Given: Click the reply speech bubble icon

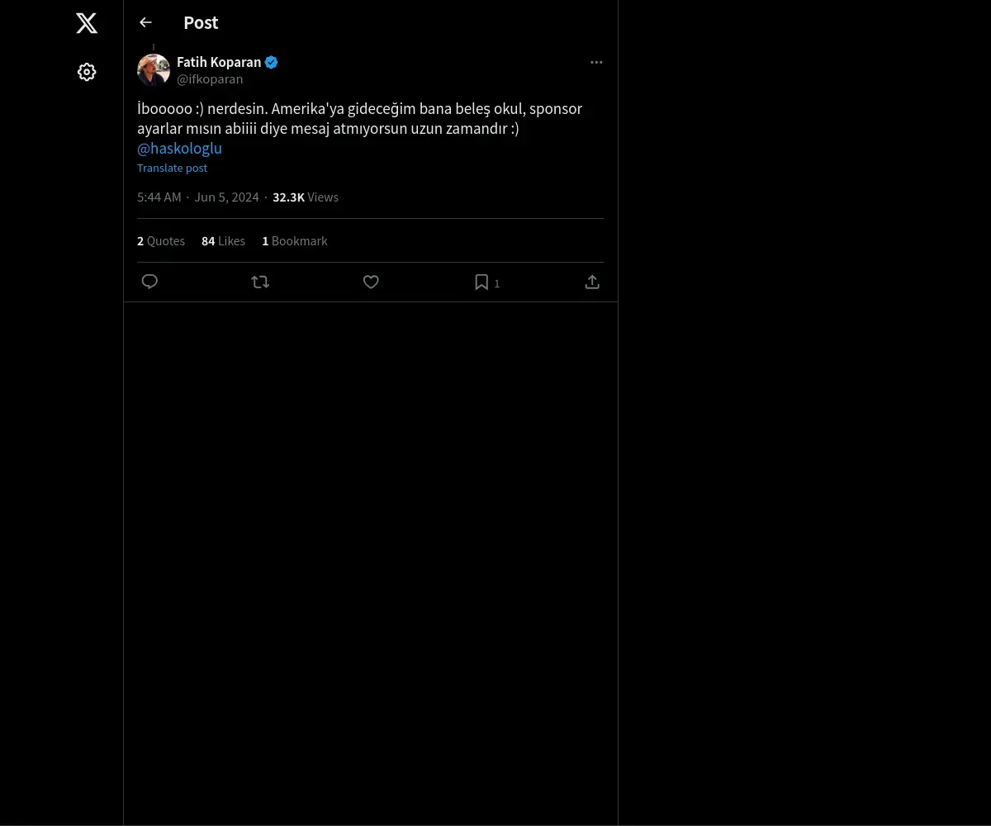Looking at the screenshot, I should pyautogui.click(x=149, y=282).
